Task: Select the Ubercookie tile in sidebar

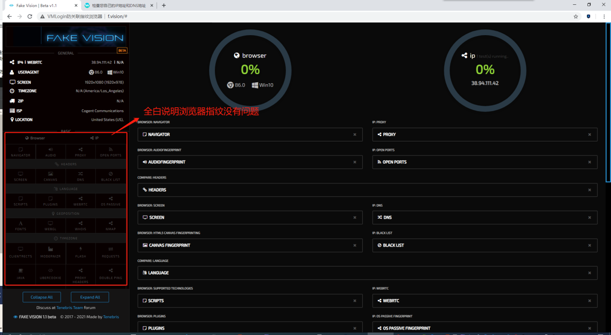Action: [51, 273]
